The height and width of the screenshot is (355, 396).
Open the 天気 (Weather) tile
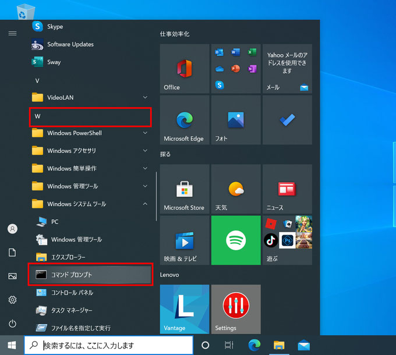coord(236,189)
